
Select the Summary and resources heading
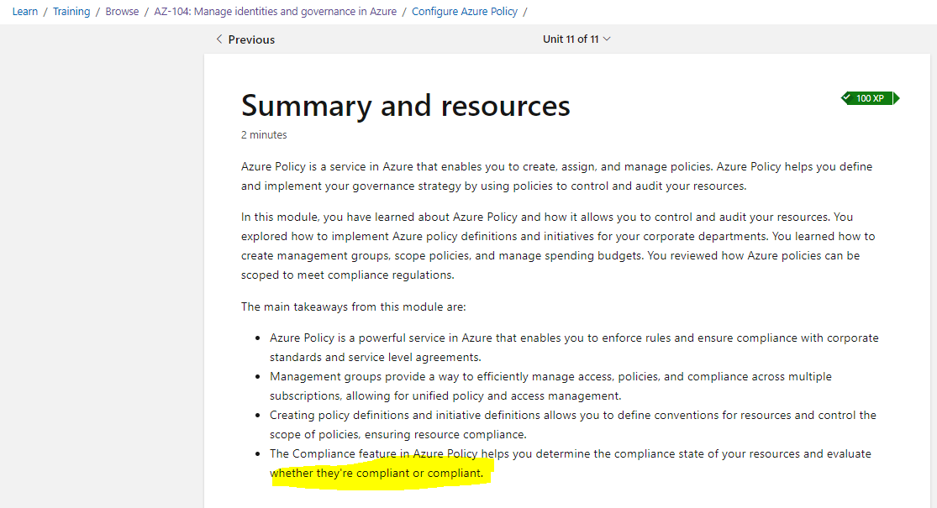pyautogui.click(x=405, y=106)
